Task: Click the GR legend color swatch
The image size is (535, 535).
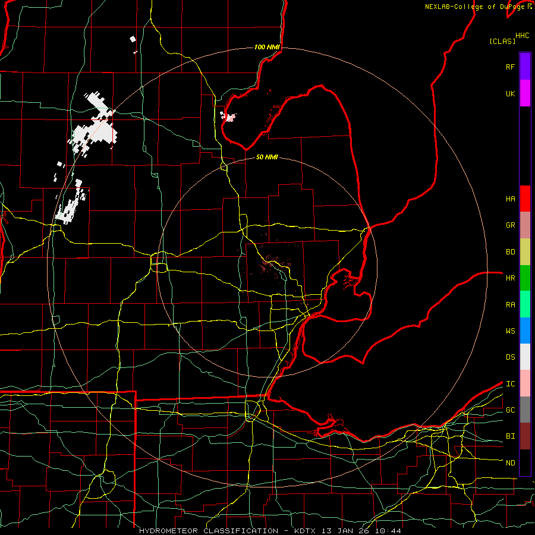Action: 525,225
